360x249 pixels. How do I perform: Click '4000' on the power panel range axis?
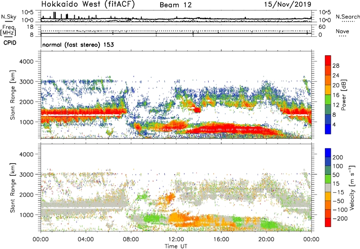pos(26,62)
